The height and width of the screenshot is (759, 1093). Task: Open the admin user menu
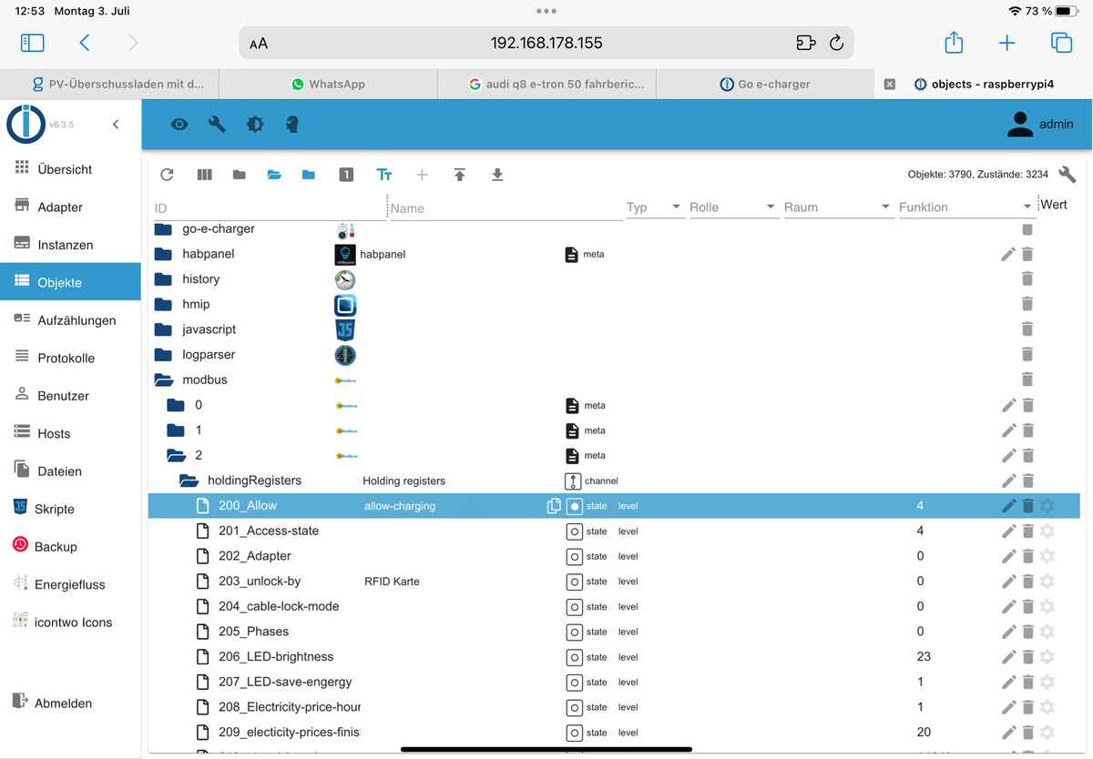pos(1040,125)
